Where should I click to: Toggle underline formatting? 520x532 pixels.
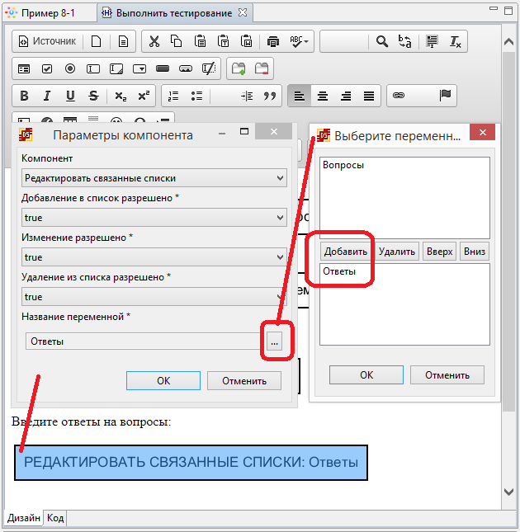click(x=70, y=96)
